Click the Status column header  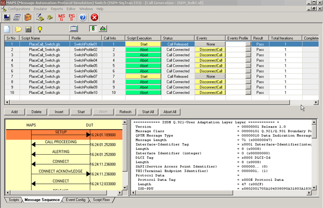coord(178,38)
